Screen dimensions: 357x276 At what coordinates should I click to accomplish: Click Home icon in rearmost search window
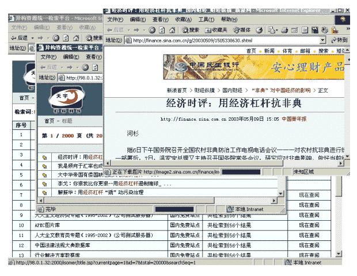(76, 38)
